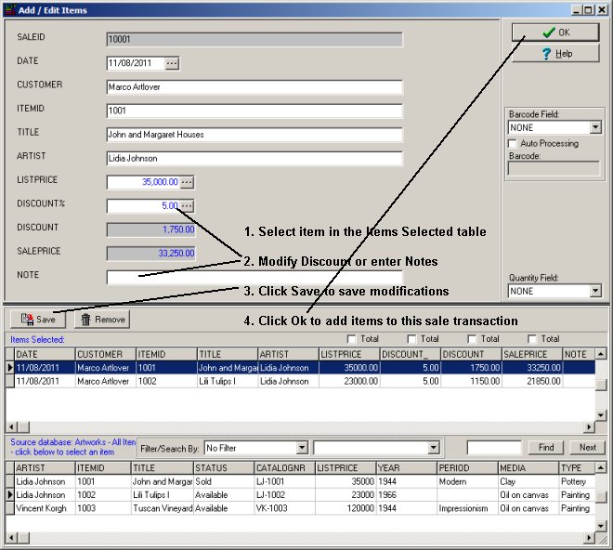This screenshot has width=613, height=550.
Task: Click the Find button
Action: coord(546,447)
